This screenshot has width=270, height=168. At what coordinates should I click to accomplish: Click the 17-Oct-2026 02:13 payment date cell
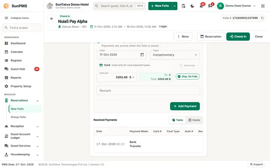[110, 144]
